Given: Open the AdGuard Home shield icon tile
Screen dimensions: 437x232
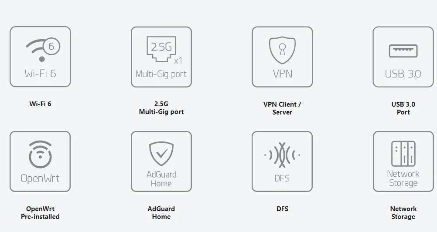Looking at the screenshot, I should (161, 161).
